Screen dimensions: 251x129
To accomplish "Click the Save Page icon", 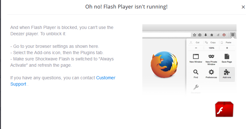I will 227,56.
